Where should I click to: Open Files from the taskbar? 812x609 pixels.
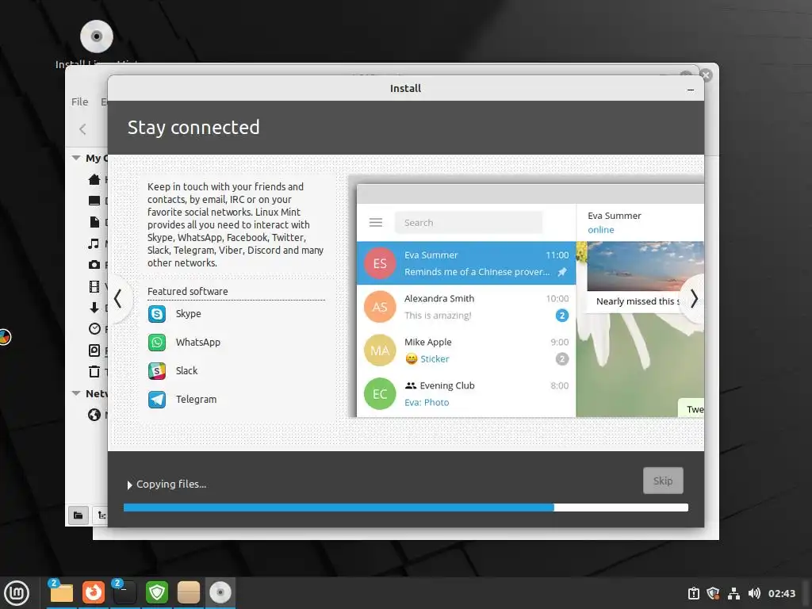[61, 592]
